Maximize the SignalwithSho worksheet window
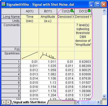This screenshot has width=108, height=106. [98, 4]
